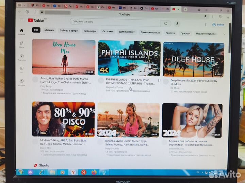Screen dimensions: 245x183
Task: Open the YouTube hamburger guide menu
Action: [x=22, y=20]
